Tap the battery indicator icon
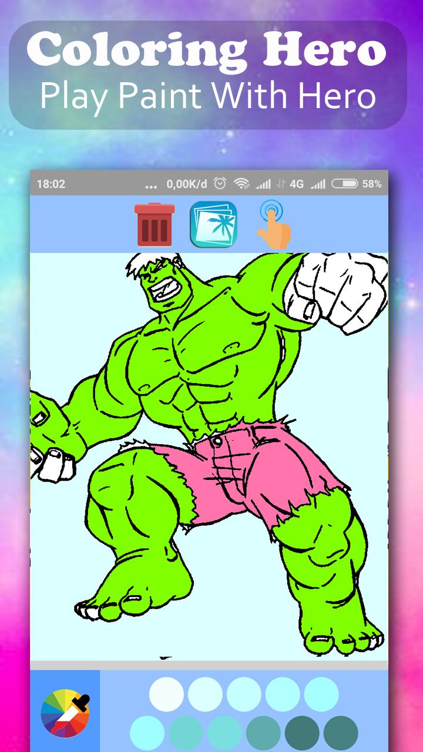This screenshot has width=423, height=752. click(x=345, y=184)
